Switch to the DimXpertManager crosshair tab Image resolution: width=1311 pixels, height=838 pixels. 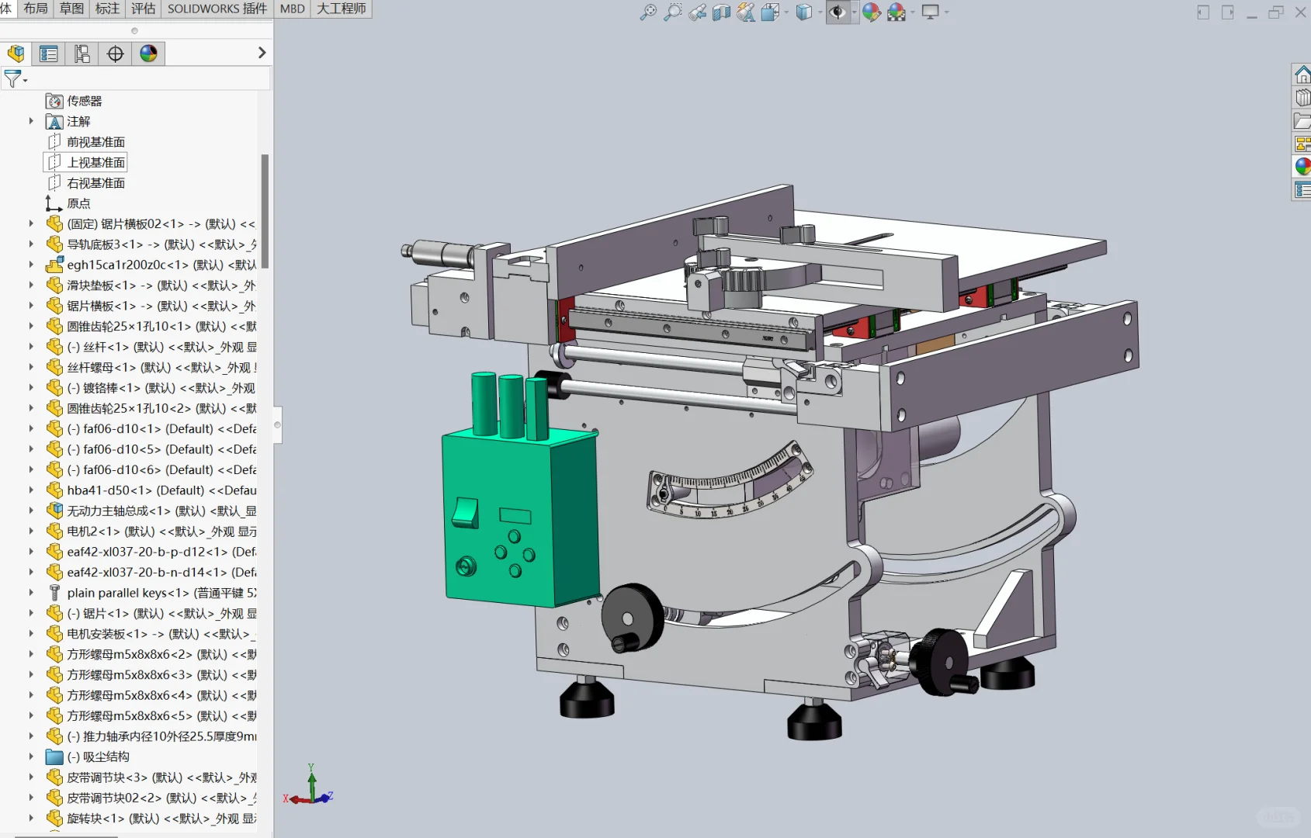[115, 54]
